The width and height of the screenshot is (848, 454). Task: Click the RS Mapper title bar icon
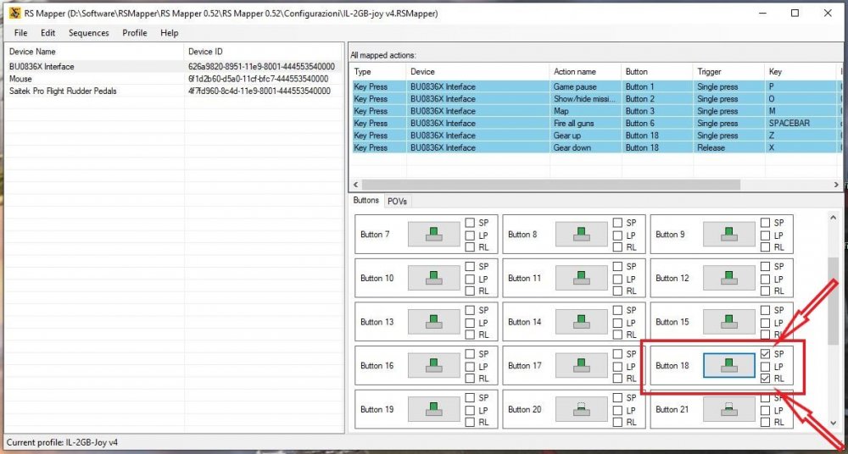pos(14,14)
